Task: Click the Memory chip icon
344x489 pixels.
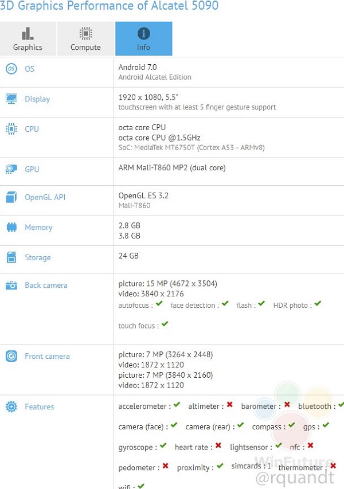Action: point(11,228)
